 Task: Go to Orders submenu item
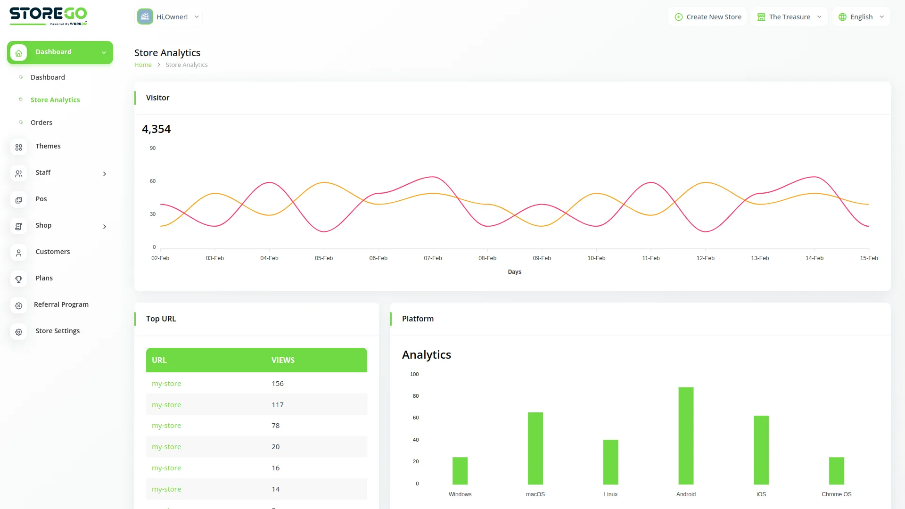[41, 123]
